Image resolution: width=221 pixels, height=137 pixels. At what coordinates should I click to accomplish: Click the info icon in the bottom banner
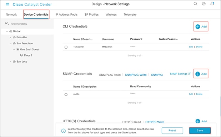(64, 131)
